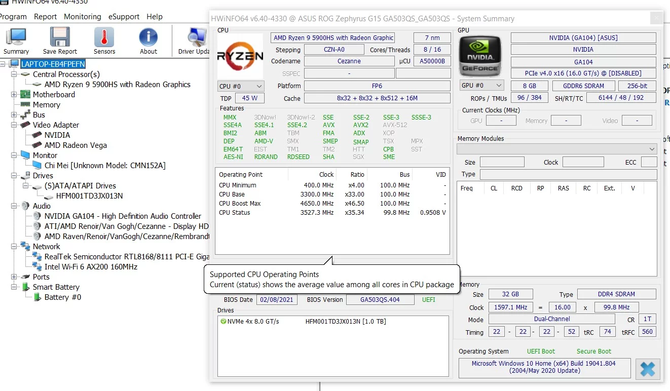Collapse the Video Adapter tree node

click(x=14, y=125)
